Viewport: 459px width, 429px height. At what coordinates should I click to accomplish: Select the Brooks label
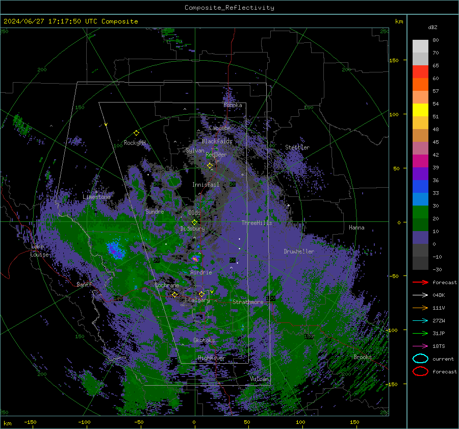363,357
